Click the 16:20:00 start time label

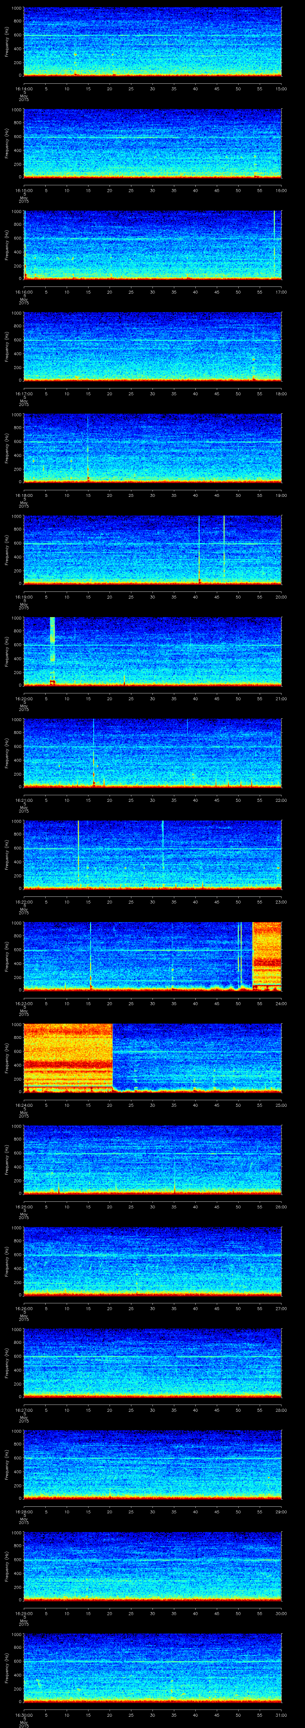coord(24,698)
